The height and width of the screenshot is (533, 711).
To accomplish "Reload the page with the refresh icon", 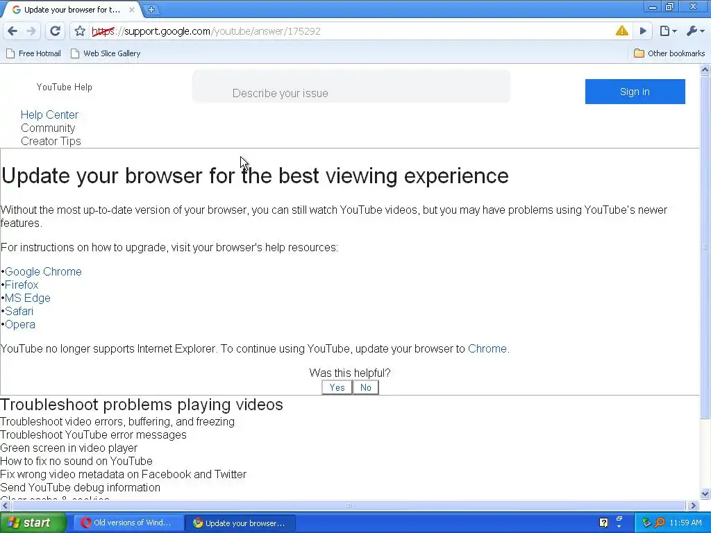I will (x=55, y=31).
